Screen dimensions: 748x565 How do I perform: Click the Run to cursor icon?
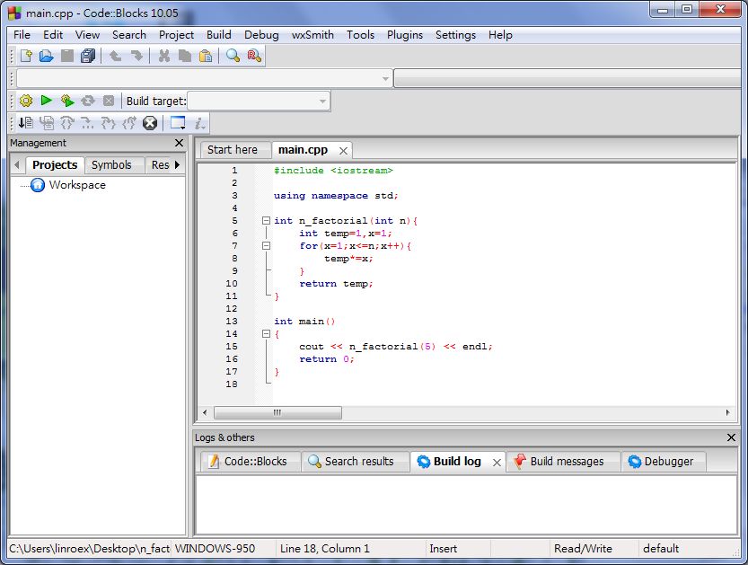pyautogui.click(x=47, y=123)
